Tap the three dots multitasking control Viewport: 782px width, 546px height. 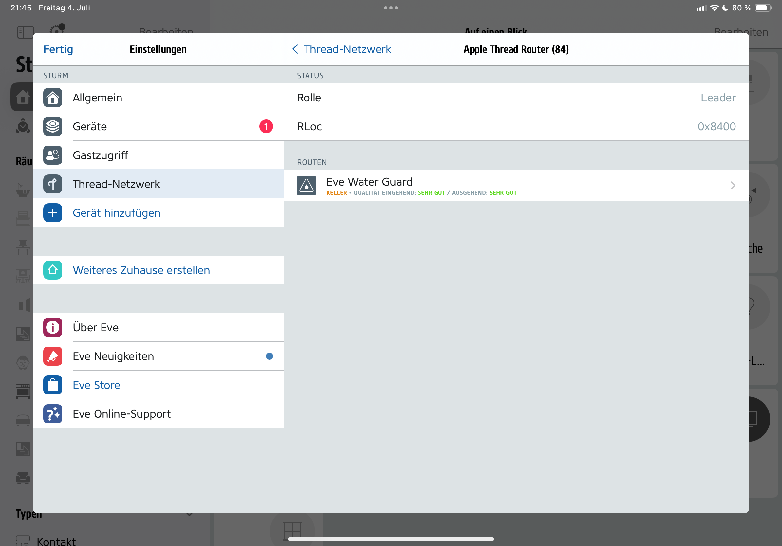[x=391, y=8]
